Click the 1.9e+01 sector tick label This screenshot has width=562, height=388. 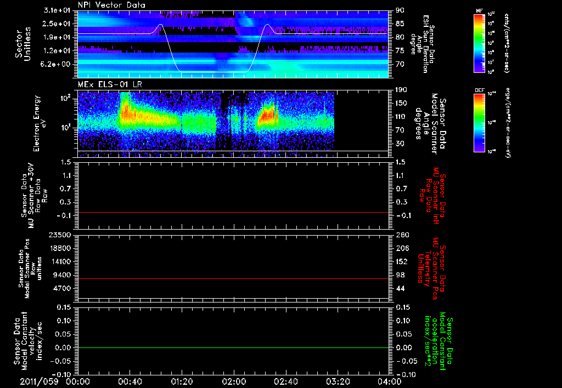point(58,37)
